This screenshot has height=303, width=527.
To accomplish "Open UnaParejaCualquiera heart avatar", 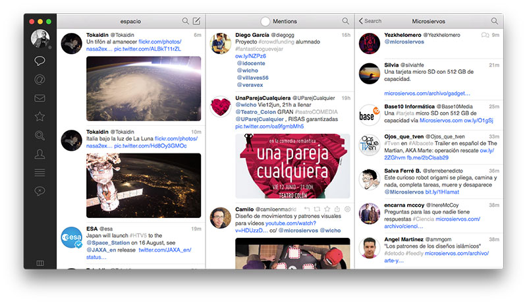I will coord(221,107).
